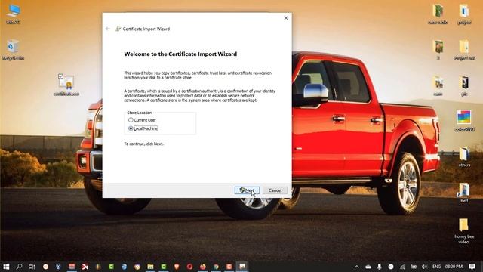
Task: Open OneDrive cloud icon in tray
Action: point(368,267)
